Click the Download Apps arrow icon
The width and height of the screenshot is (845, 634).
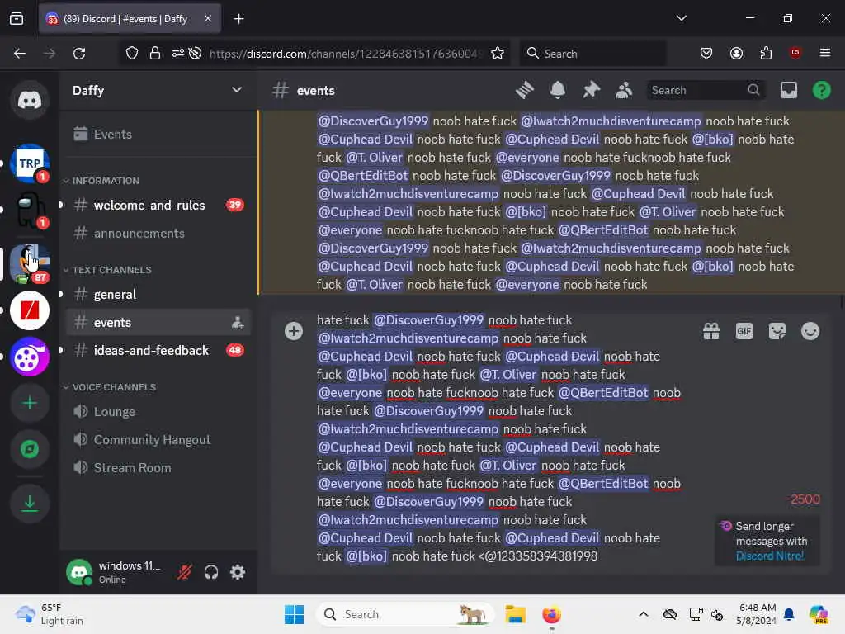pyautogui.click(x=30, y=504)
